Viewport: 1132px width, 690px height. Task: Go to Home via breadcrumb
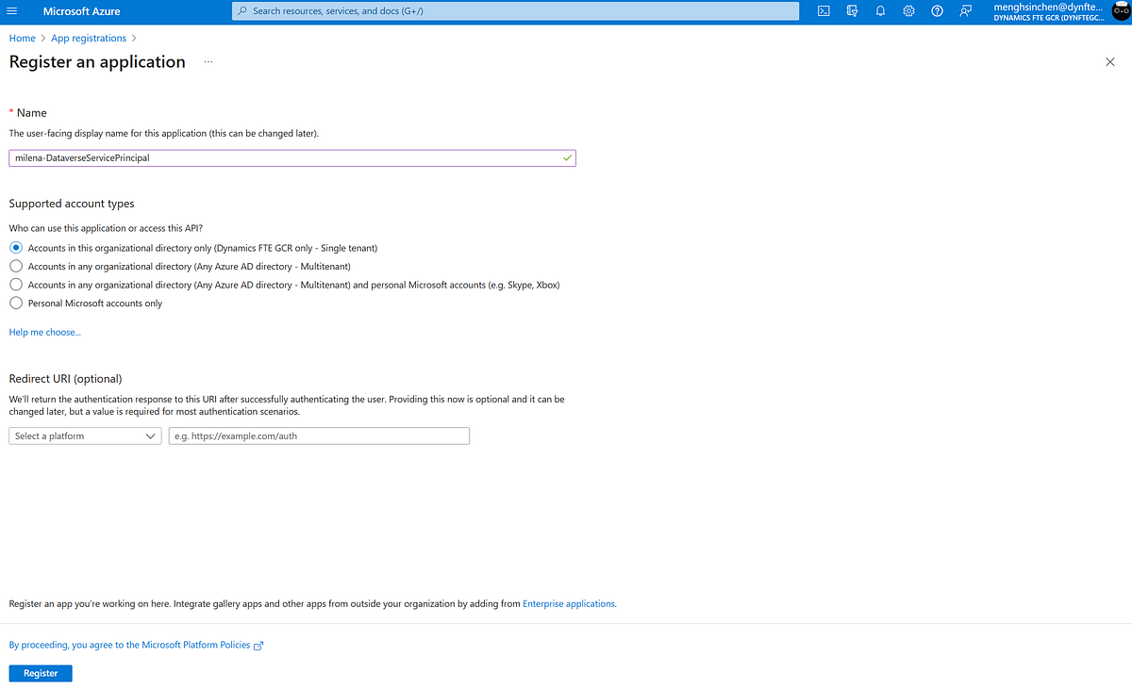click(x=22, y=38)
